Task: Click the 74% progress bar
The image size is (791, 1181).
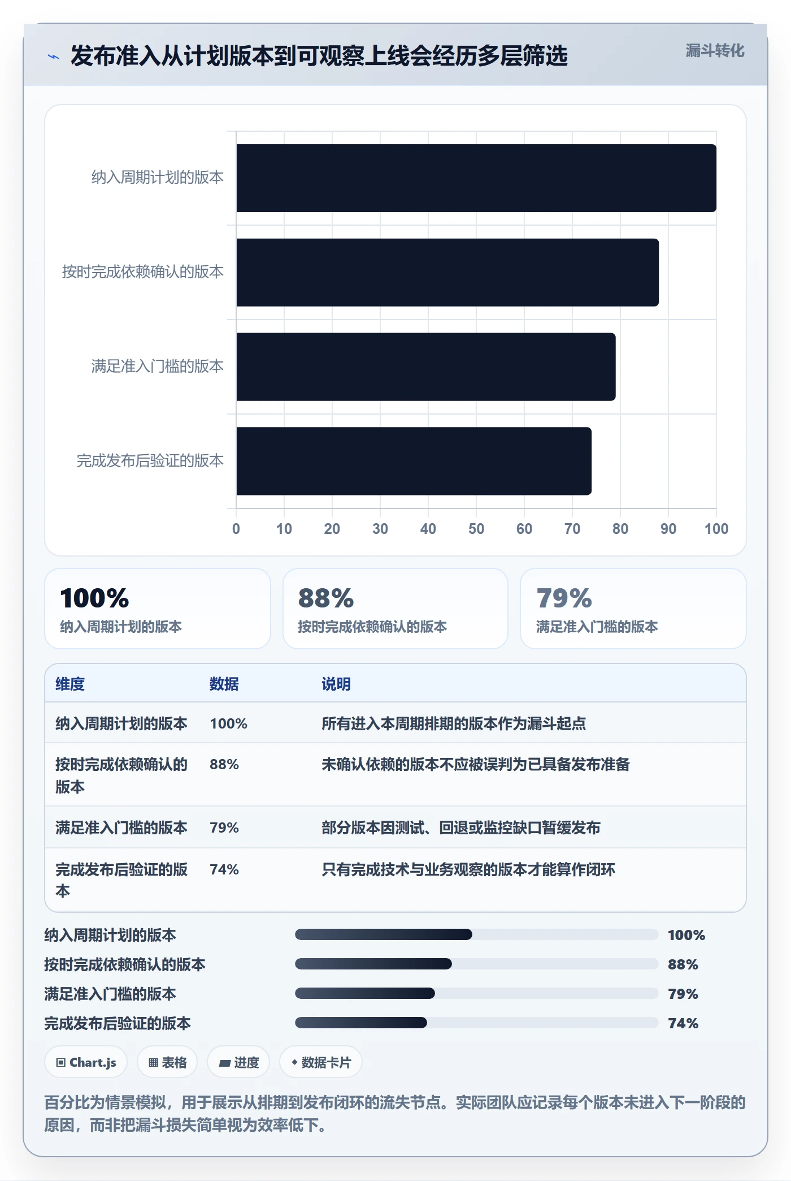Action: pos(477,1023)
